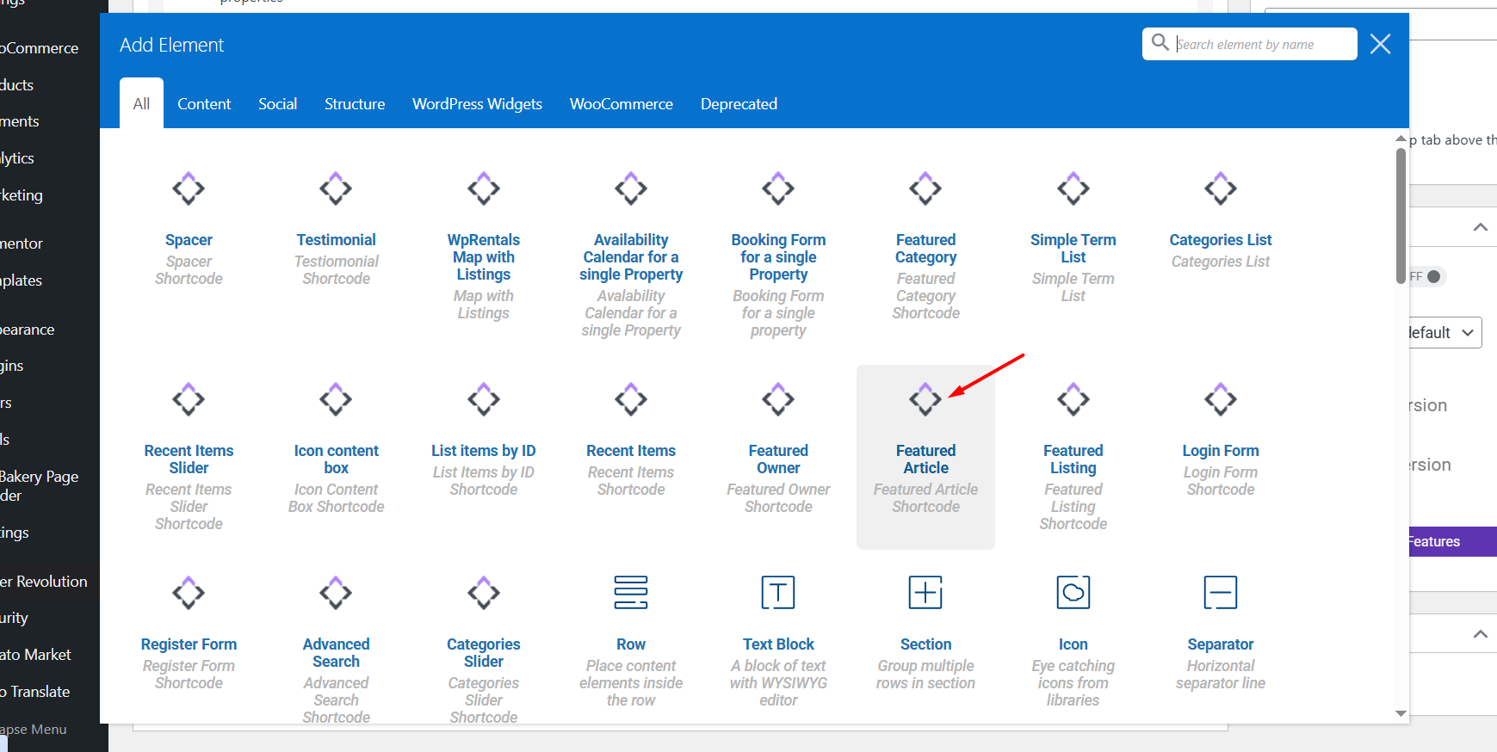Collapse the lower right sidebar panel chevron
The height and width of the screenshot is (752, 1497).
tap(1480, 634)
